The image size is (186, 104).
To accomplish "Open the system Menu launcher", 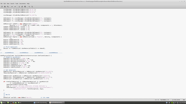I will pos(3,103).
